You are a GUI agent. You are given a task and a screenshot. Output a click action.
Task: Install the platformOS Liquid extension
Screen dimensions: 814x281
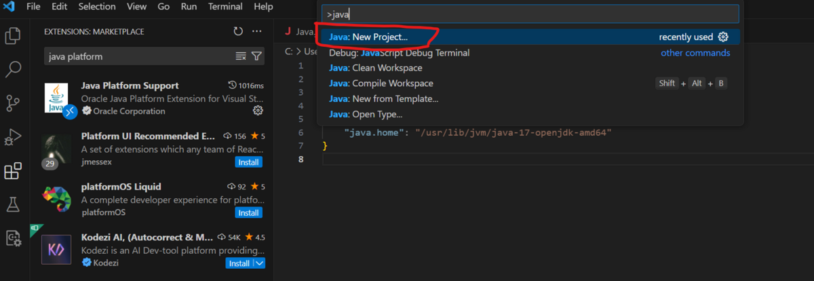click(x=249, y=212)
